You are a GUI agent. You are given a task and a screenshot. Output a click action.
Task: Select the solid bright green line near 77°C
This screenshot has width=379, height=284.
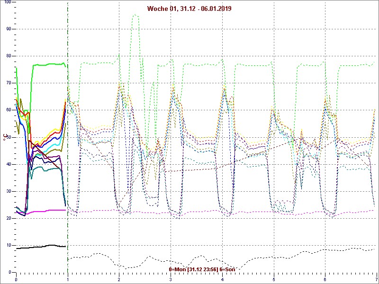coord(47,64)
